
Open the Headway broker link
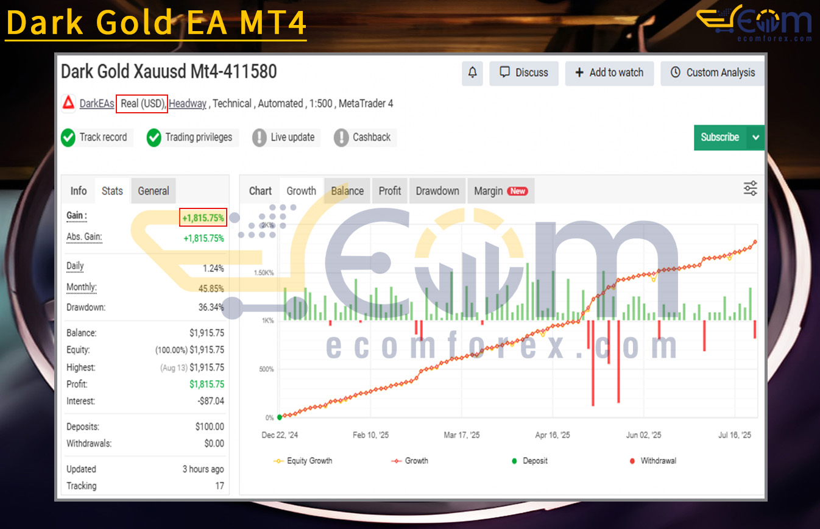[188, 104]
